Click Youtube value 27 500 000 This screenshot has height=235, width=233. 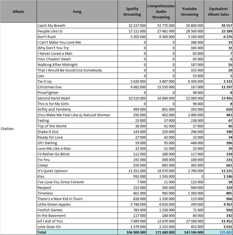(x=189, y=221)
